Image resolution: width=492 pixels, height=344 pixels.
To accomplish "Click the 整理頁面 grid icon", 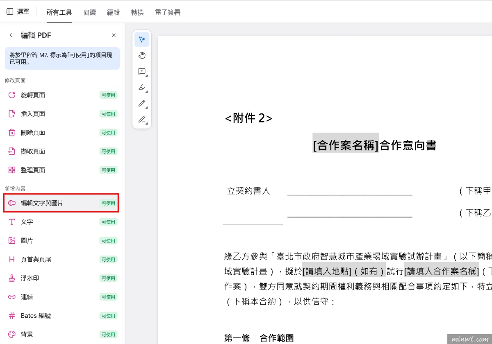I will coord(12,170).
